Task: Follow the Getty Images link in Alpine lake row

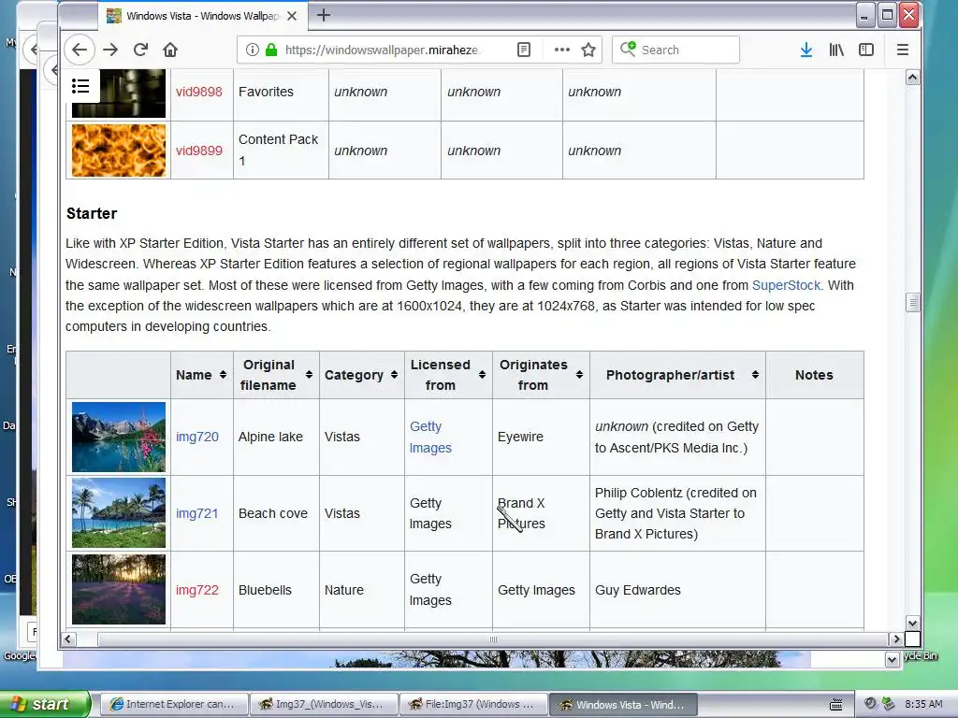Action: point(430,438)
